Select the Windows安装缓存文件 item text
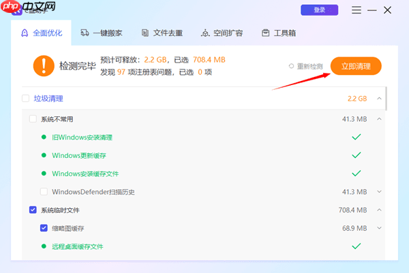Image resolution: width=409 pixels, height=273 pixels. 85,174
